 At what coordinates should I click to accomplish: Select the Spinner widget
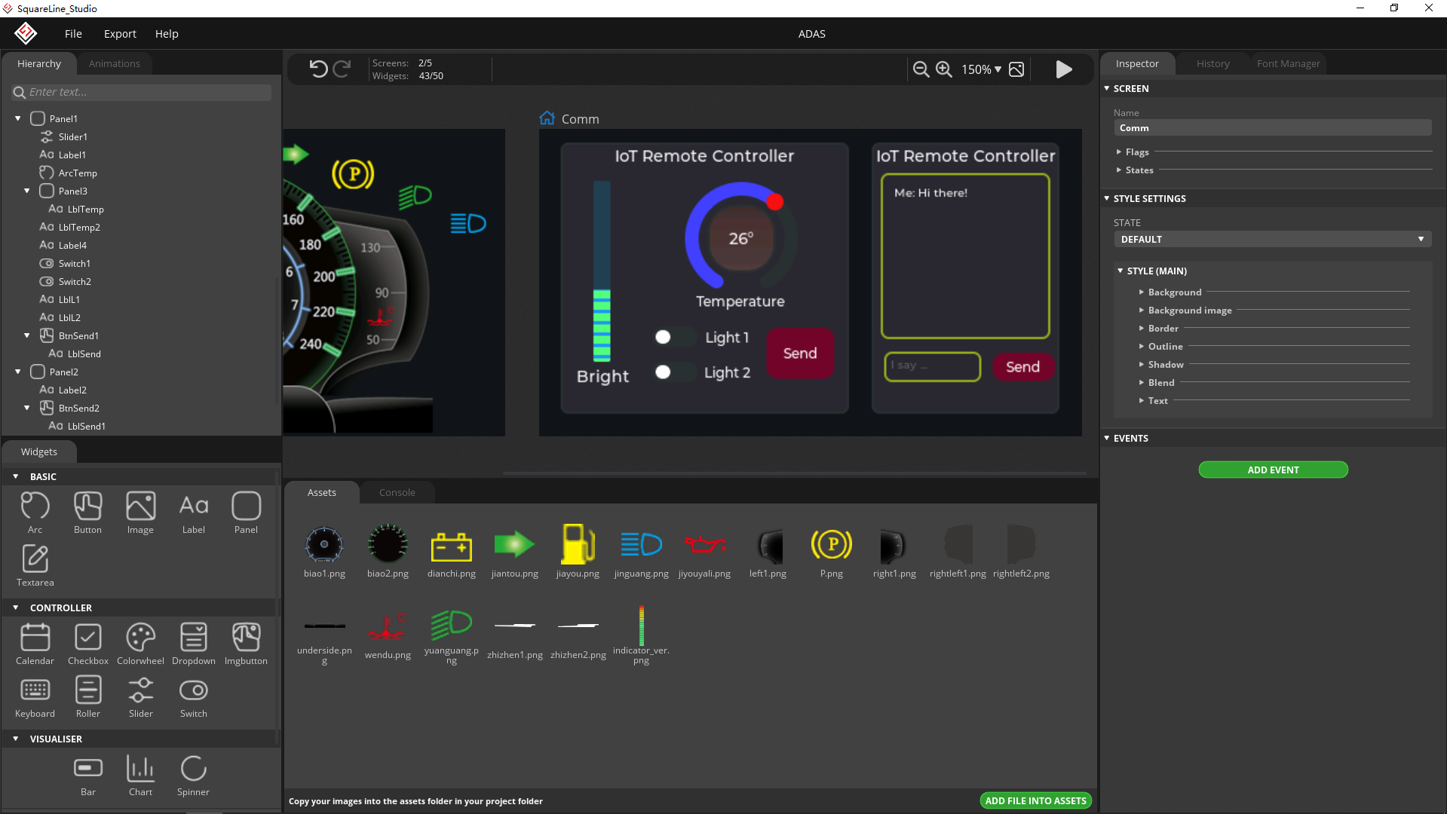point(194,775)
